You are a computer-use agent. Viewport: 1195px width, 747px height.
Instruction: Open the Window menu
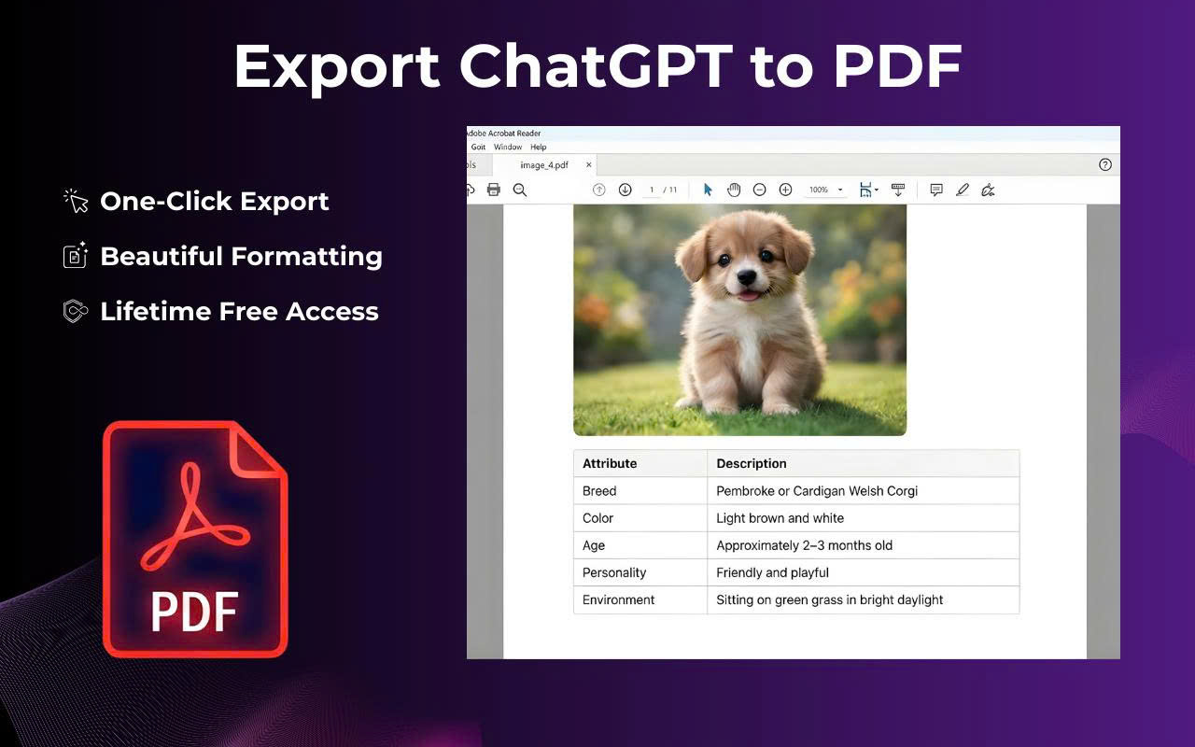click(508, 147)
